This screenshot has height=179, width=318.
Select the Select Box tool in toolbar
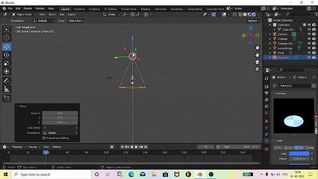6,30
